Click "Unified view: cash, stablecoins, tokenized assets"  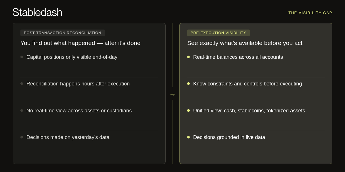click(x=249, y=111)
